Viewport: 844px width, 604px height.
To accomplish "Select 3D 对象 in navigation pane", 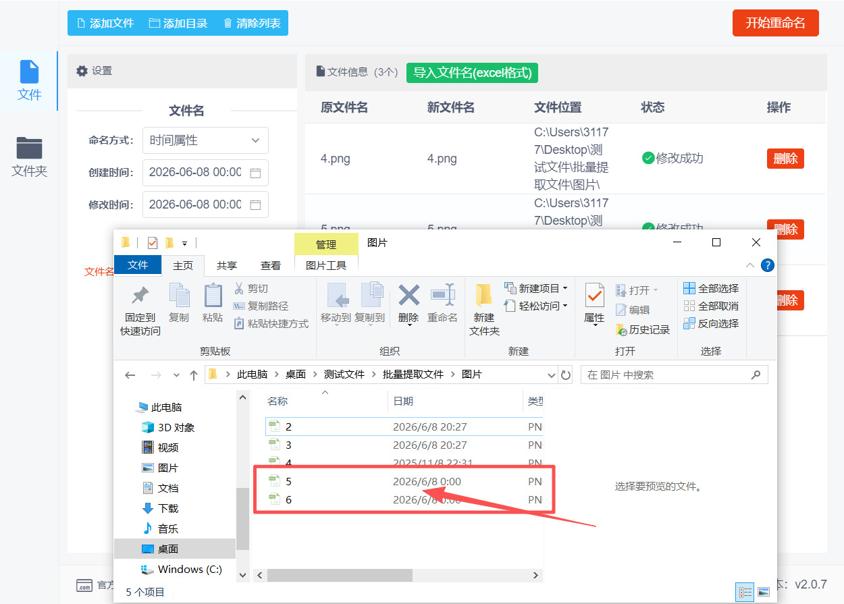I will point(168,427).
